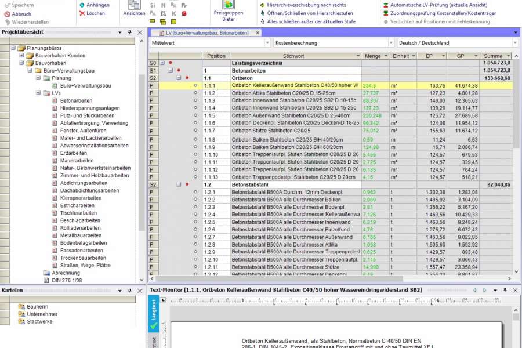This screenshot has height=348, width=522.
Task: Collapse the 1.2 Betonstabstahl group row
Action: (179, 184)
